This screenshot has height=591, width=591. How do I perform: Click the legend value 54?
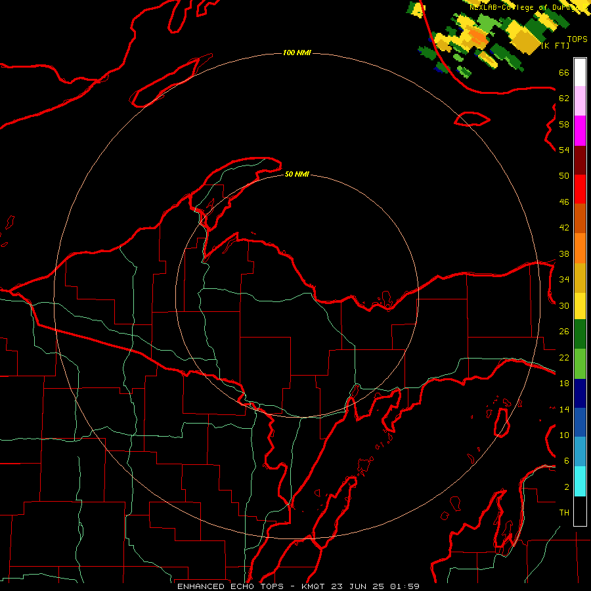point(564,150)
